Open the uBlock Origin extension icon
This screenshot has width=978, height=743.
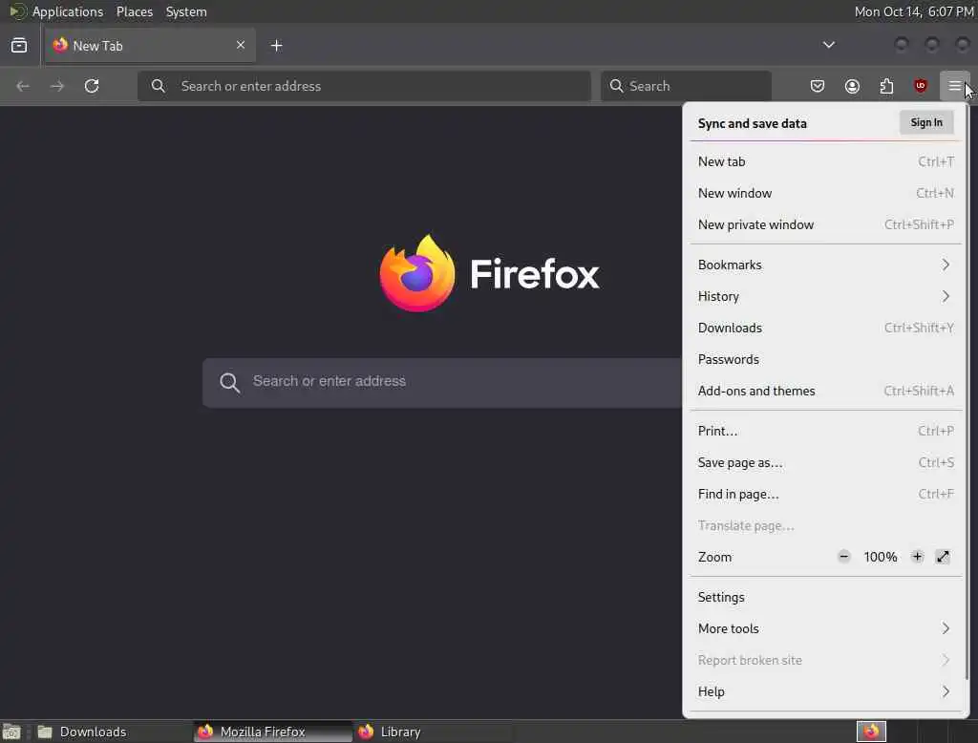point(921,86)
